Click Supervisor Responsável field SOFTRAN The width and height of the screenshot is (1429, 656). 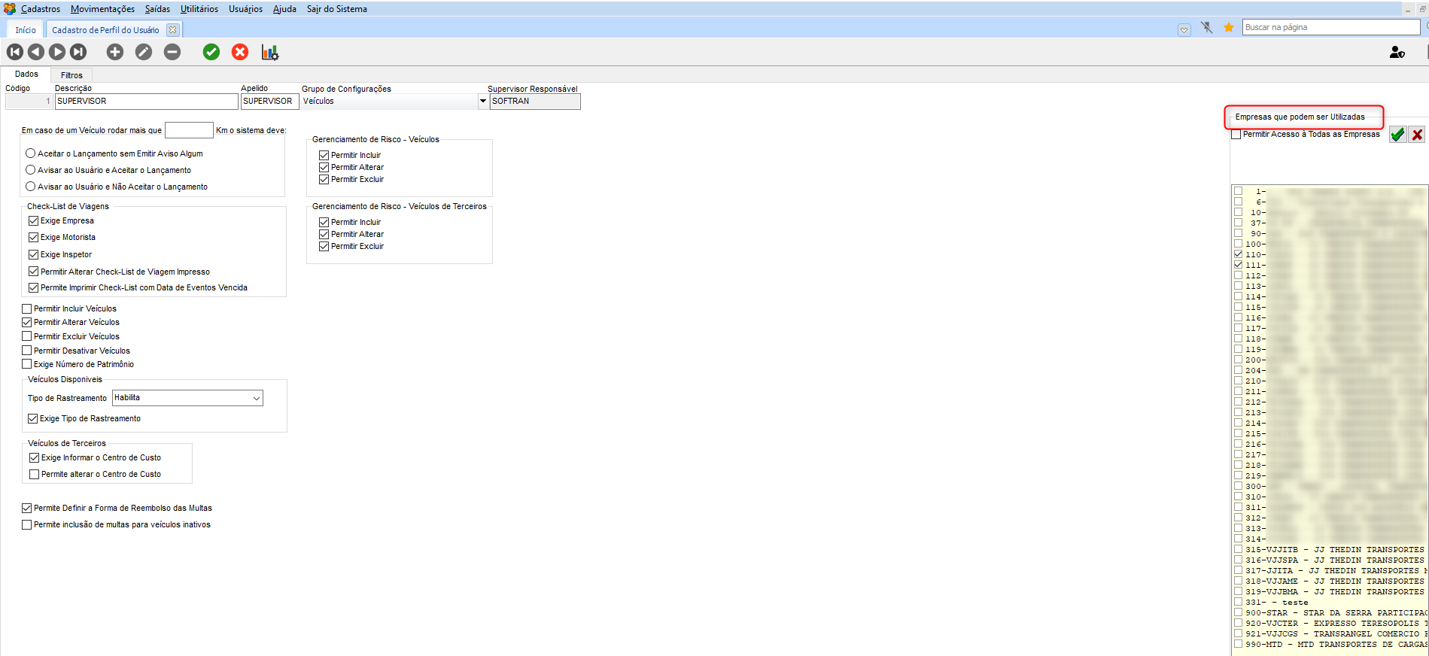(535, 102)
